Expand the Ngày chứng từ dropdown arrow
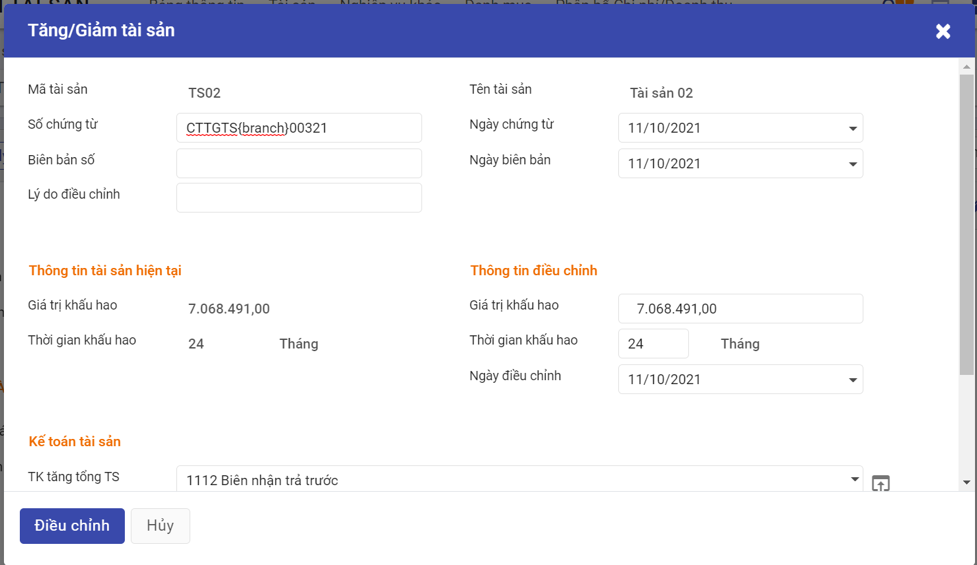 click(x=853, y=128)
